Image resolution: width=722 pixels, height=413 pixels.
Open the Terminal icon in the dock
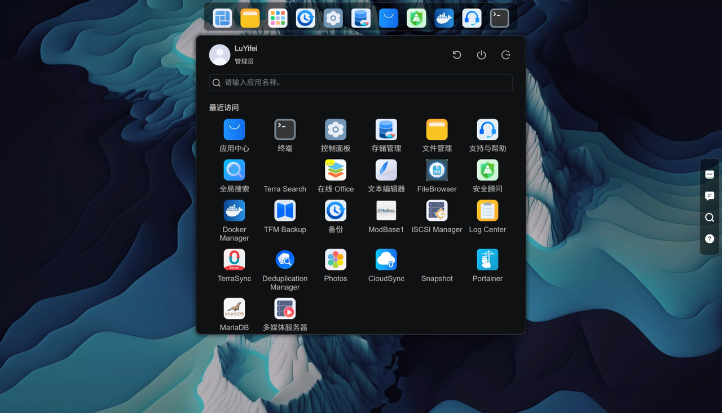click(499, 18)
